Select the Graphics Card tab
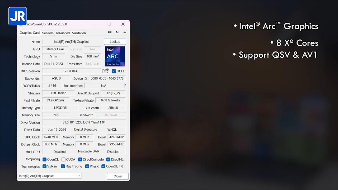The width and height of the screenshot is (338, 190). [30, 33]
